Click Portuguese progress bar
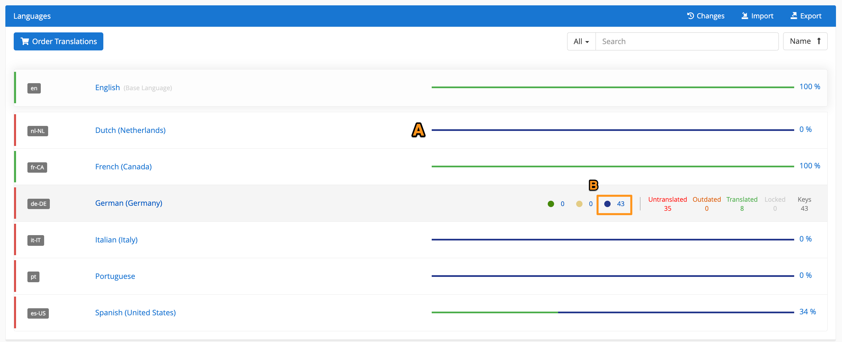The height and width of the screenshot is (342, 842). click(x=613, y=276)
